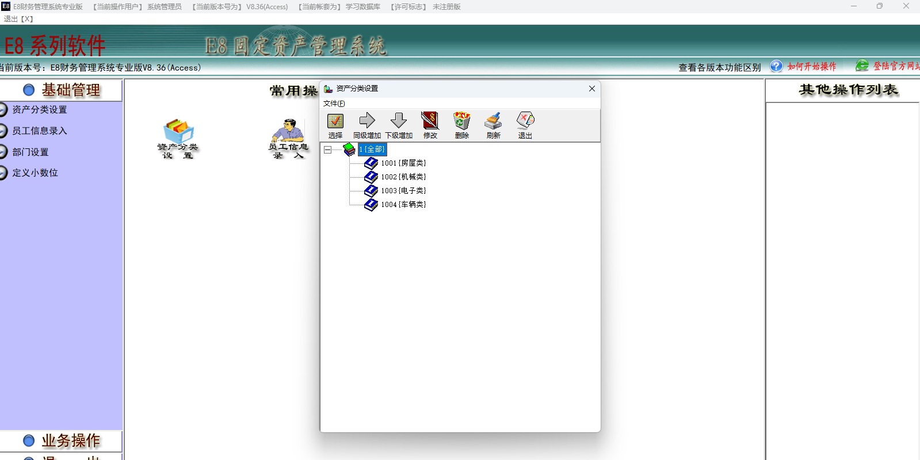Image resolution: width=920 pixels, height=460 pixels.
Task: Open the 文件(F) menu in dialog
Action: point(334,103)
